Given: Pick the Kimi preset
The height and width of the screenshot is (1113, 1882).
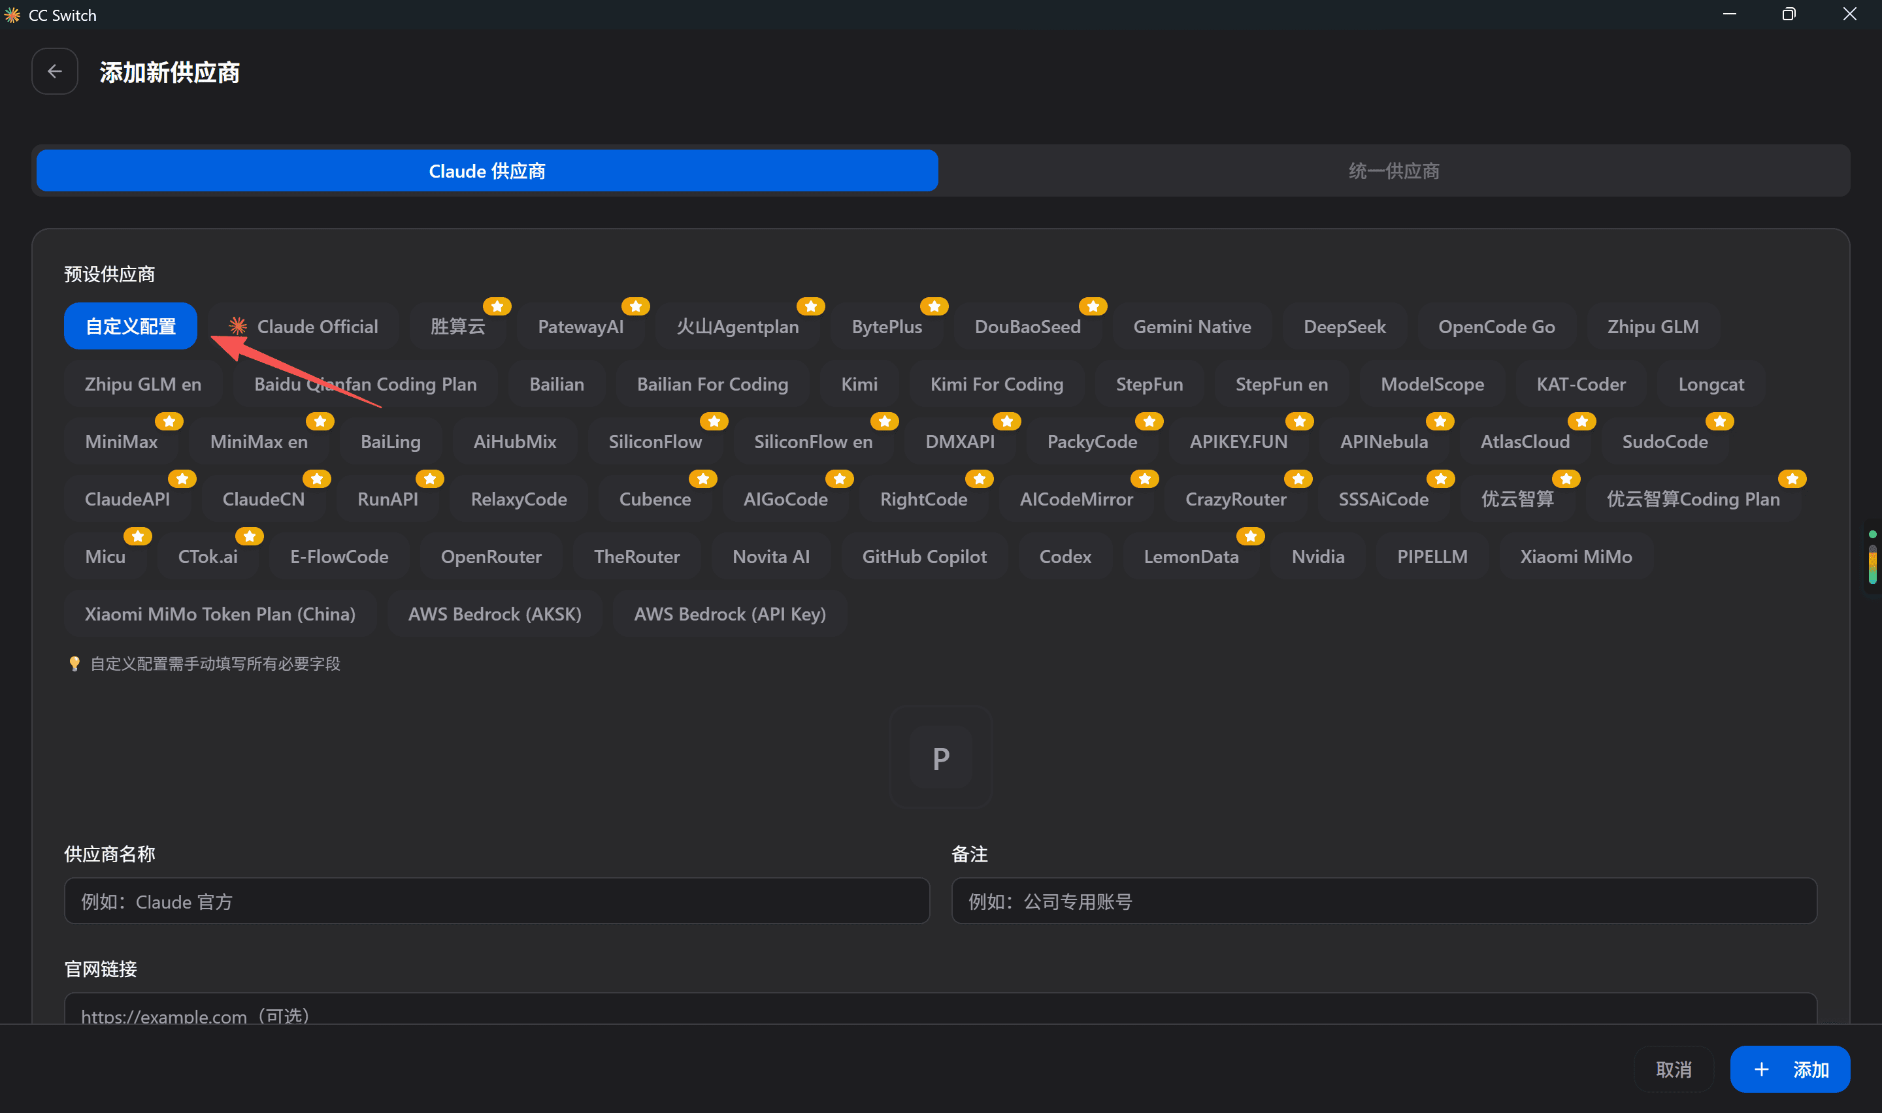Looking at the screenshot, I should 859,384.
